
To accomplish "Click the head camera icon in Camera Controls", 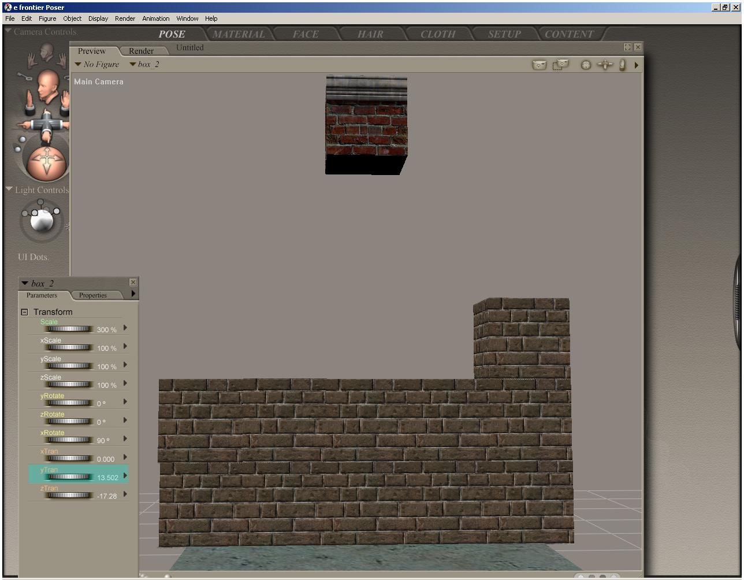I will (46, 85).
